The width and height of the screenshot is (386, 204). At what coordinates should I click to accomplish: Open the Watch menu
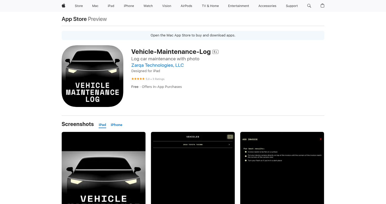coord(148,6)
